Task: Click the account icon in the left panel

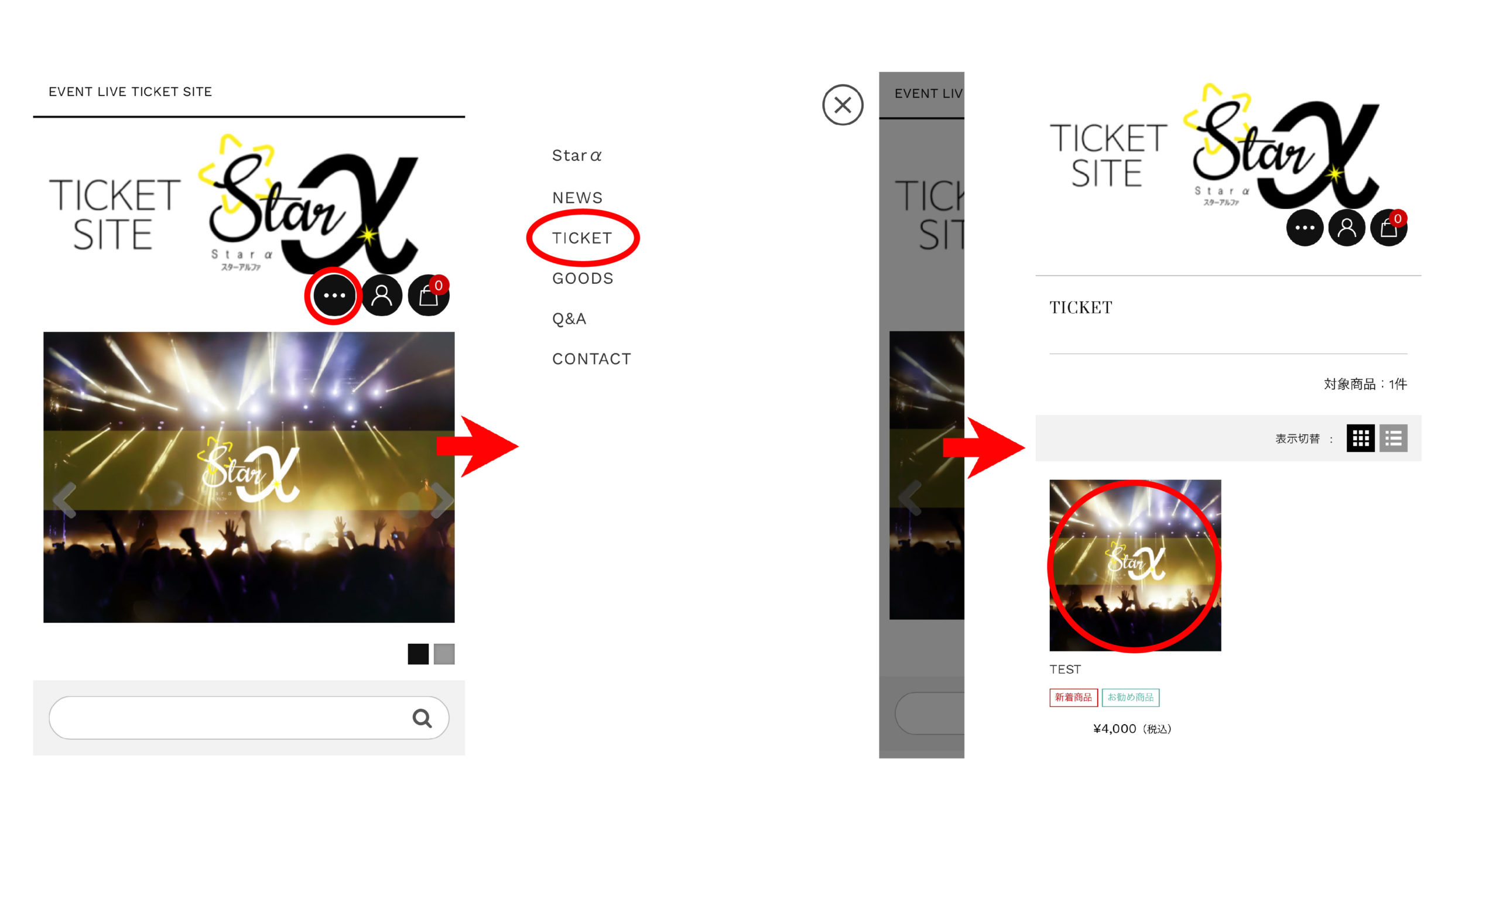Action: pyautogui.click(x=381, y=296)
